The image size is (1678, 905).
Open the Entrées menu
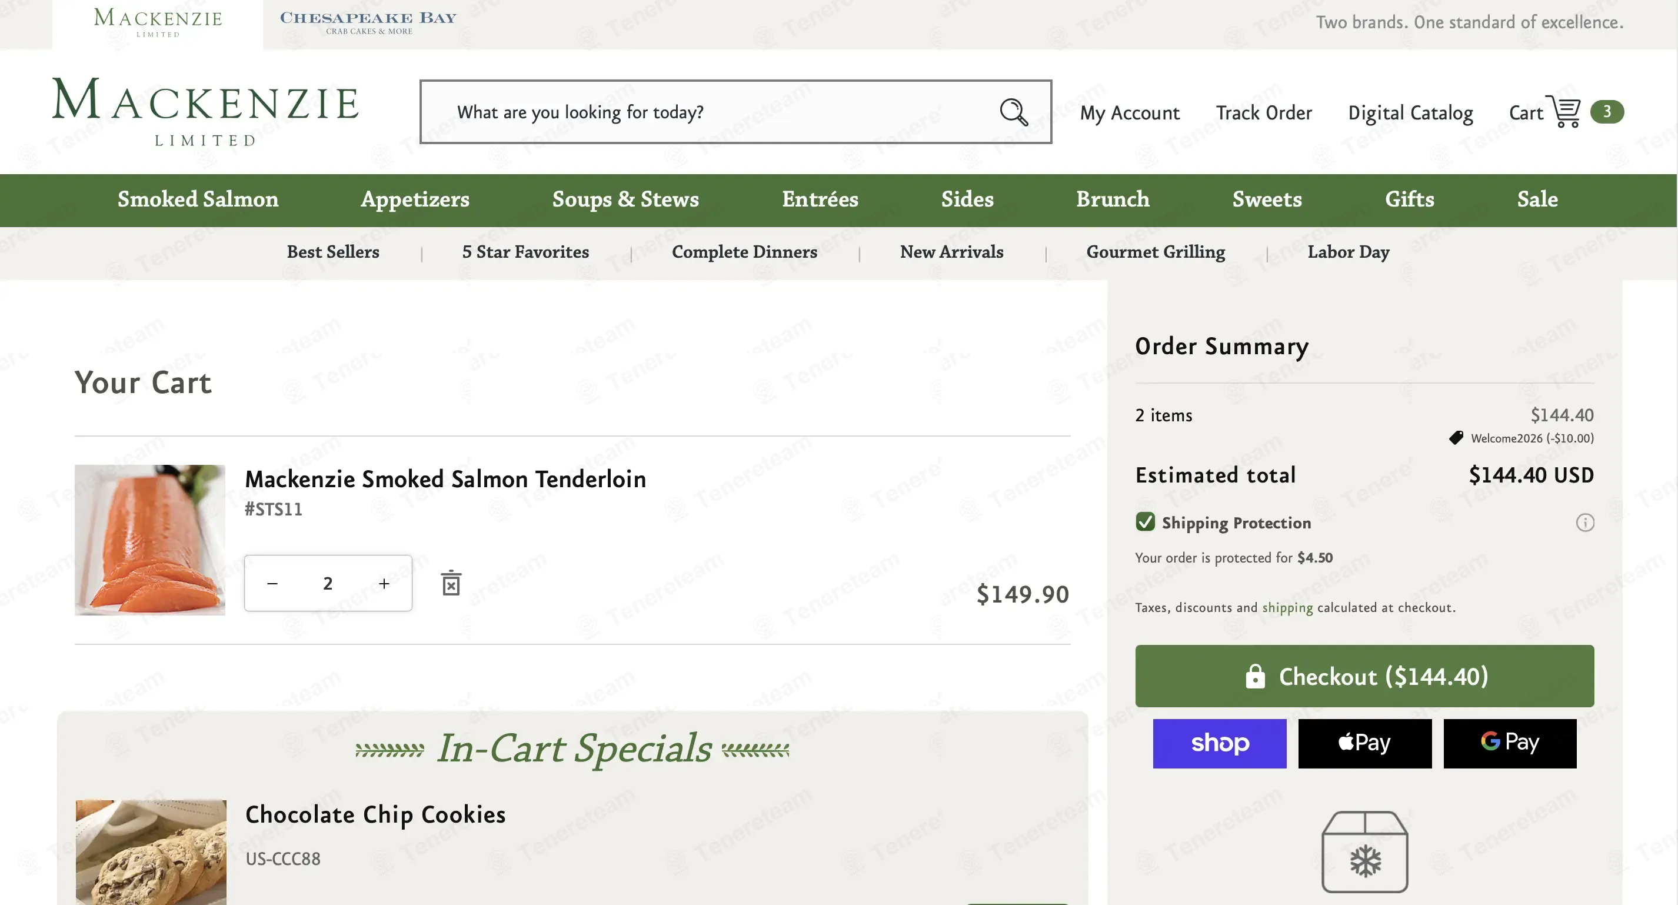tap(820, 199)
